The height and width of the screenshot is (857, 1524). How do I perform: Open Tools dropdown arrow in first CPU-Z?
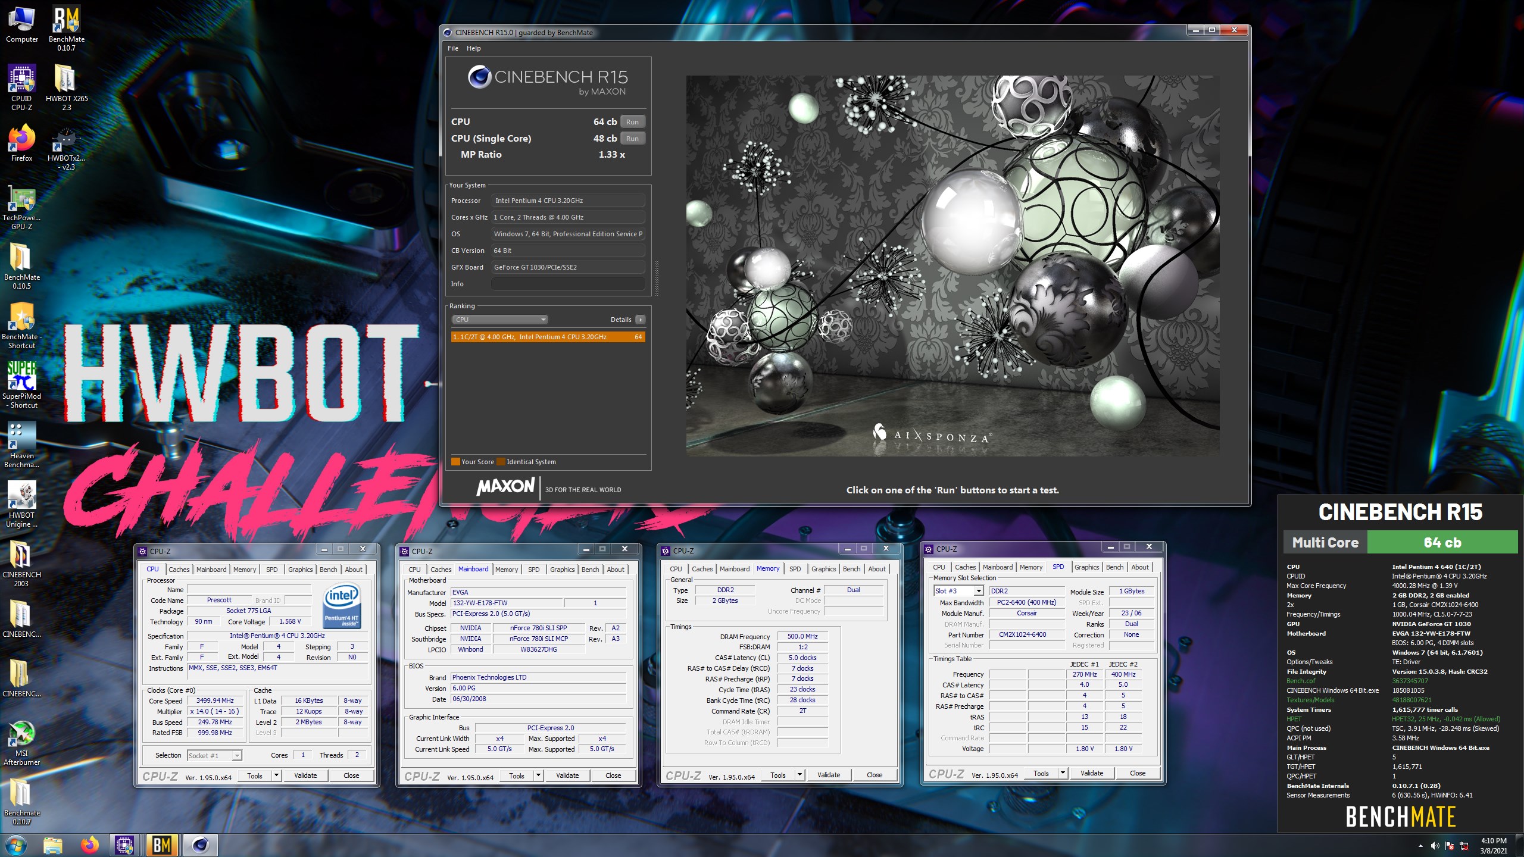(x=276, y=775)
